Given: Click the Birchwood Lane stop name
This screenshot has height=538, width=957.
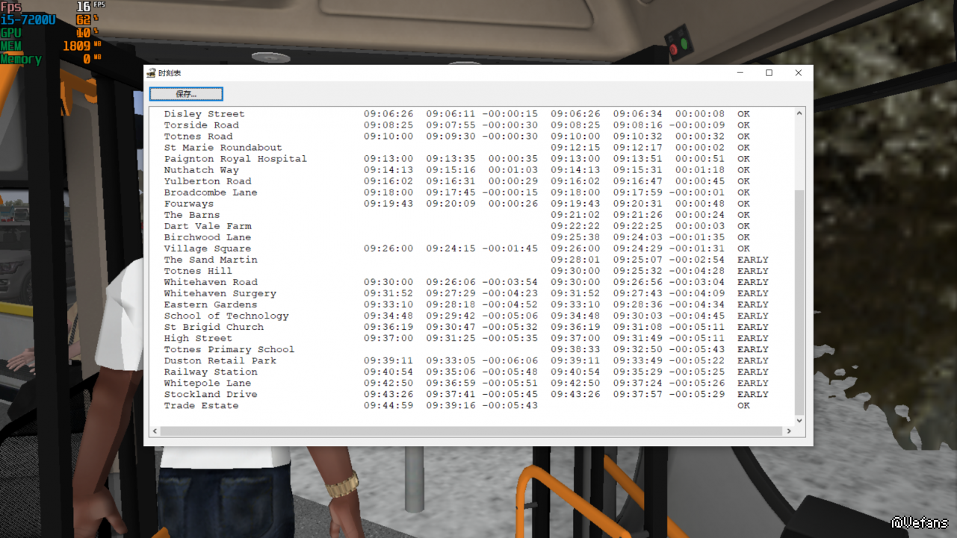Looking at the screenshot, I should [x=208, y=237].
